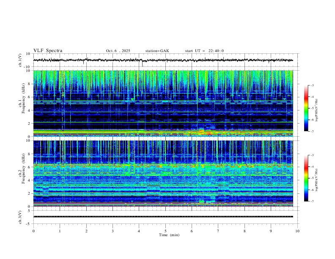
Task: Select the "start UT = 22:40:0" text
Action: [x=204, y=51]
